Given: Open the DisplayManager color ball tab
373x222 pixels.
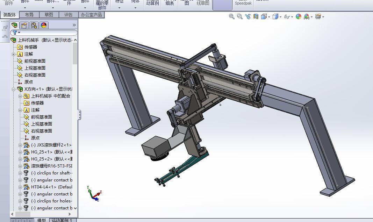Looking at the screenshot, I should pos(44,25).
